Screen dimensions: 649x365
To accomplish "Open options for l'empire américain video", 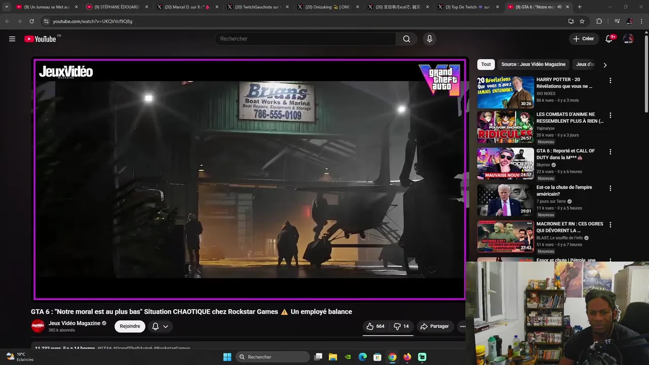I will click(x=610, y=188).
